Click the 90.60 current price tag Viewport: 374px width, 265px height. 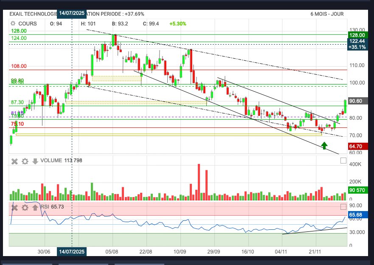tap(356, 101)
